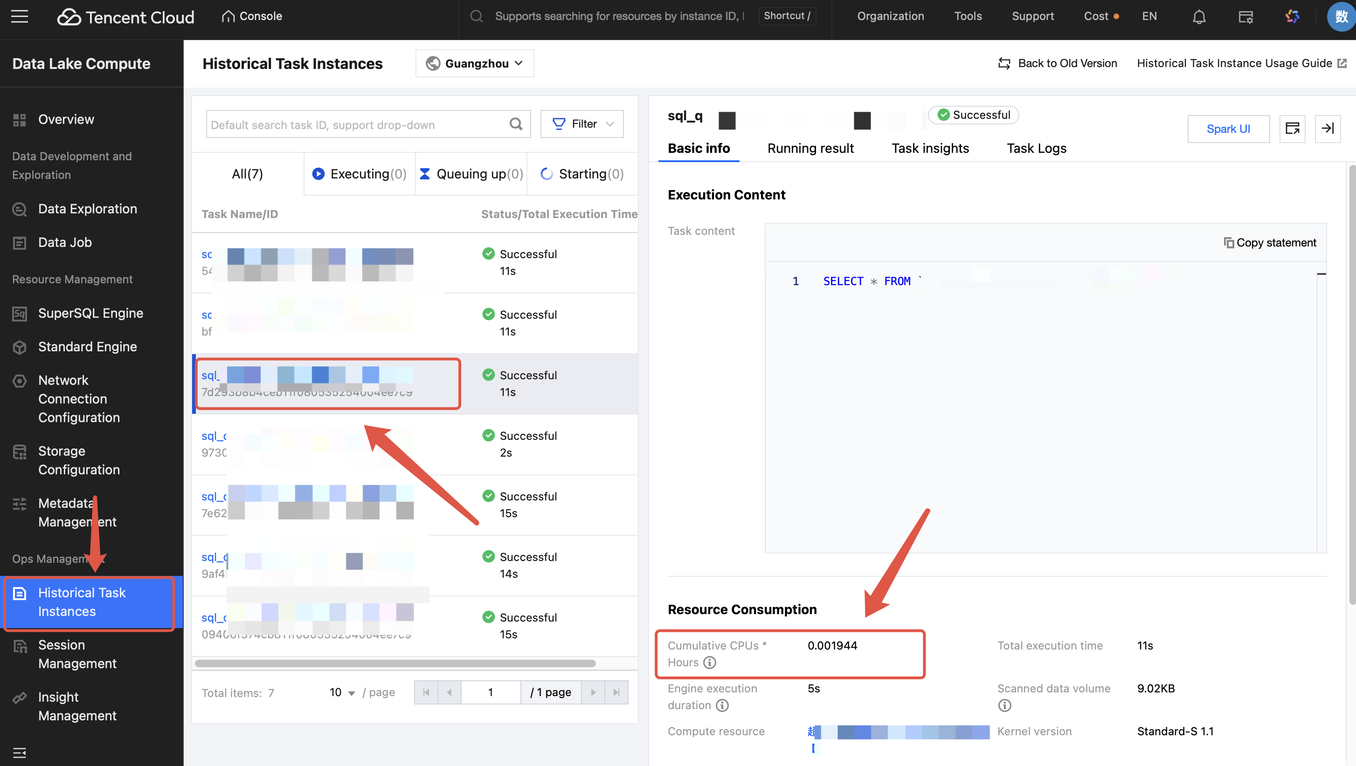This screenshot has height=766, width=1356.
Task: Filter by Queuing up tasks
Action: tap(471, 174)
